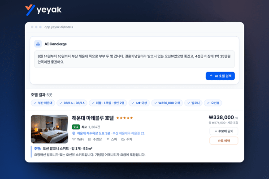269x179 pixels.
Task: Click the 호텔 결과 5곳 heading
Action: coord(42,95)
